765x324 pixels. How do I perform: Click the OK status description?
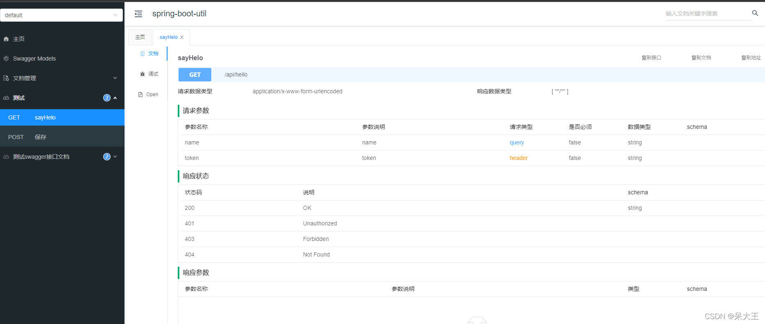click(x=307, y=208)
